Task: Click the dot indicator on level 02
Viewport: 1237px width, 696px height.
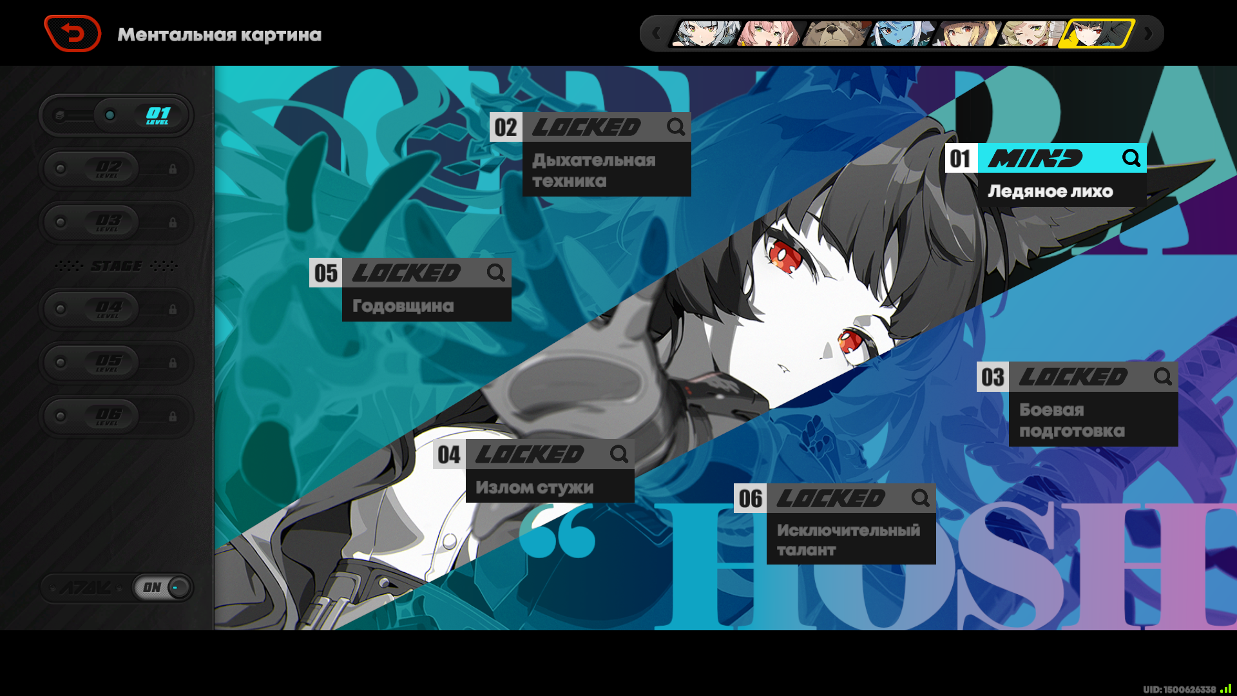Action: coord(61,169)
